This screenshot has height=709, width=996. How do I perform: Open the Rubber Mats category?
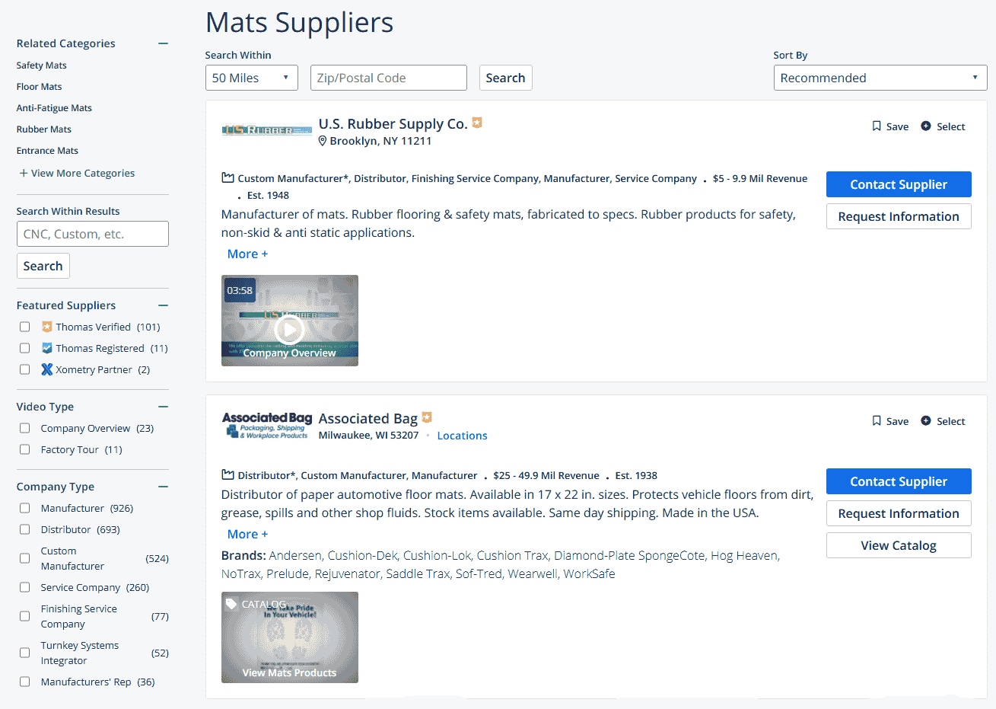tap(44, 129)
